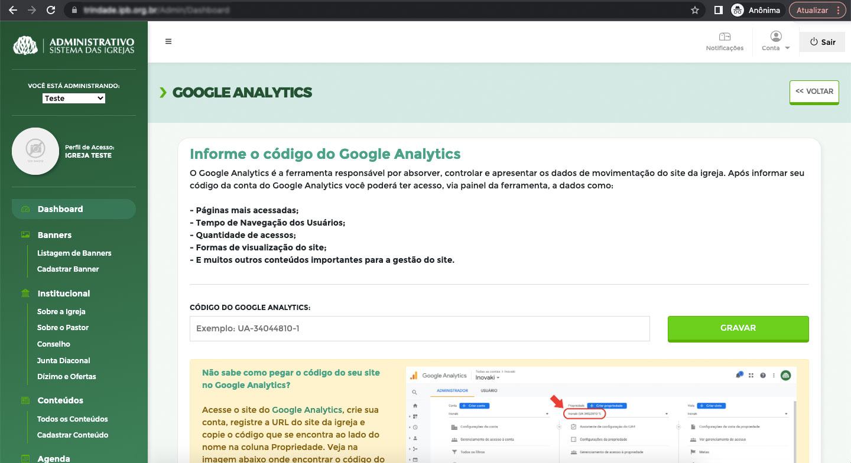Viewport: 851px width, 463px height.
Task: Open Listagem de Banners menu item
Action: point(74,253)
